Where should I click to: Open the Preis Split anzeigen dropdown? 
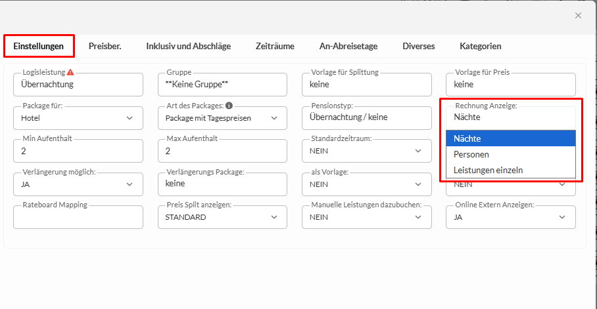[x=222, y=217]
